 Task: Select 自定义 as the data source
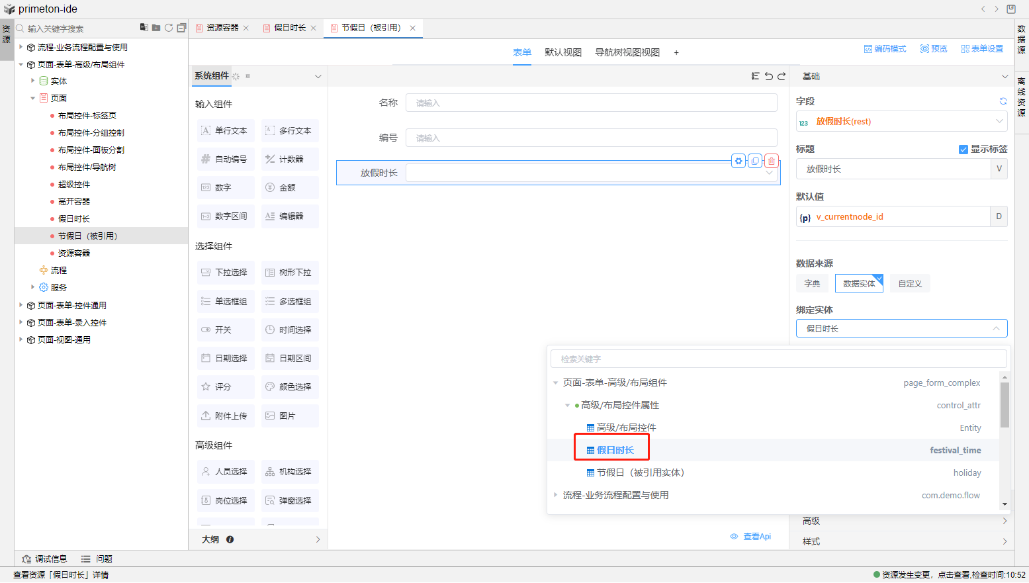(x=910, y=283)
